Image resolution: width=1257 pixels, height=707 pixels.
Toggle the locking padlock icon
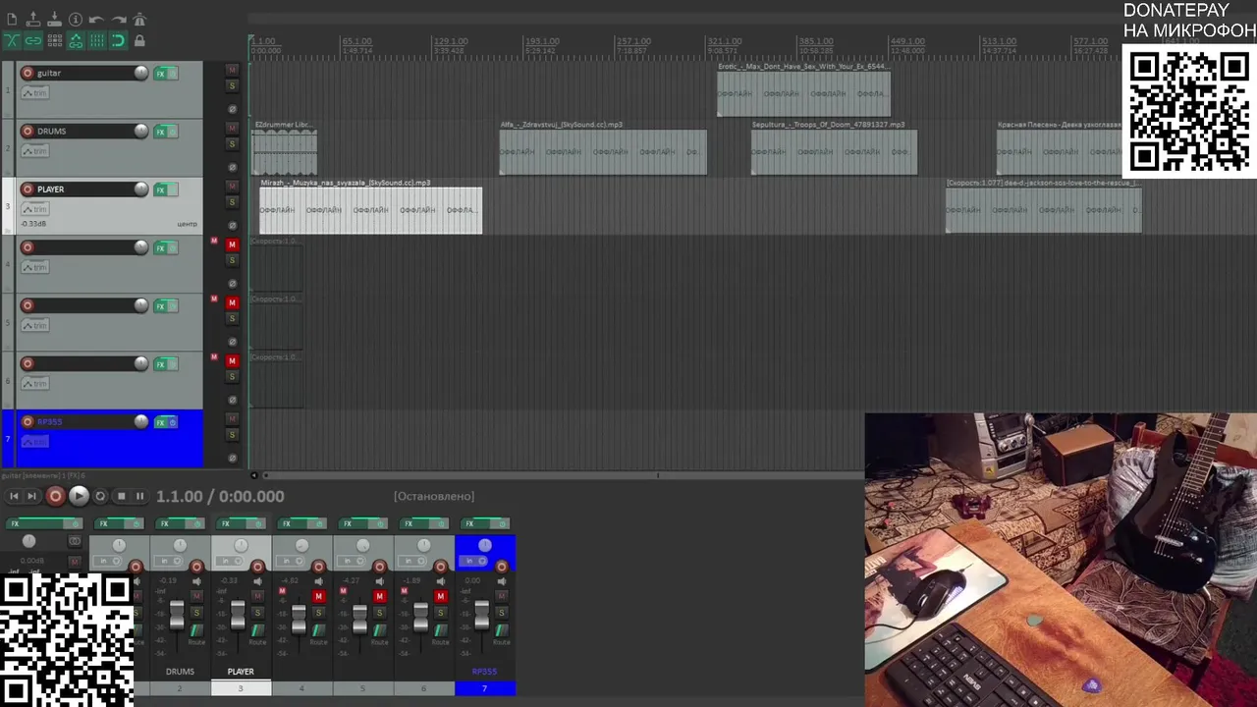pos(139,40)
